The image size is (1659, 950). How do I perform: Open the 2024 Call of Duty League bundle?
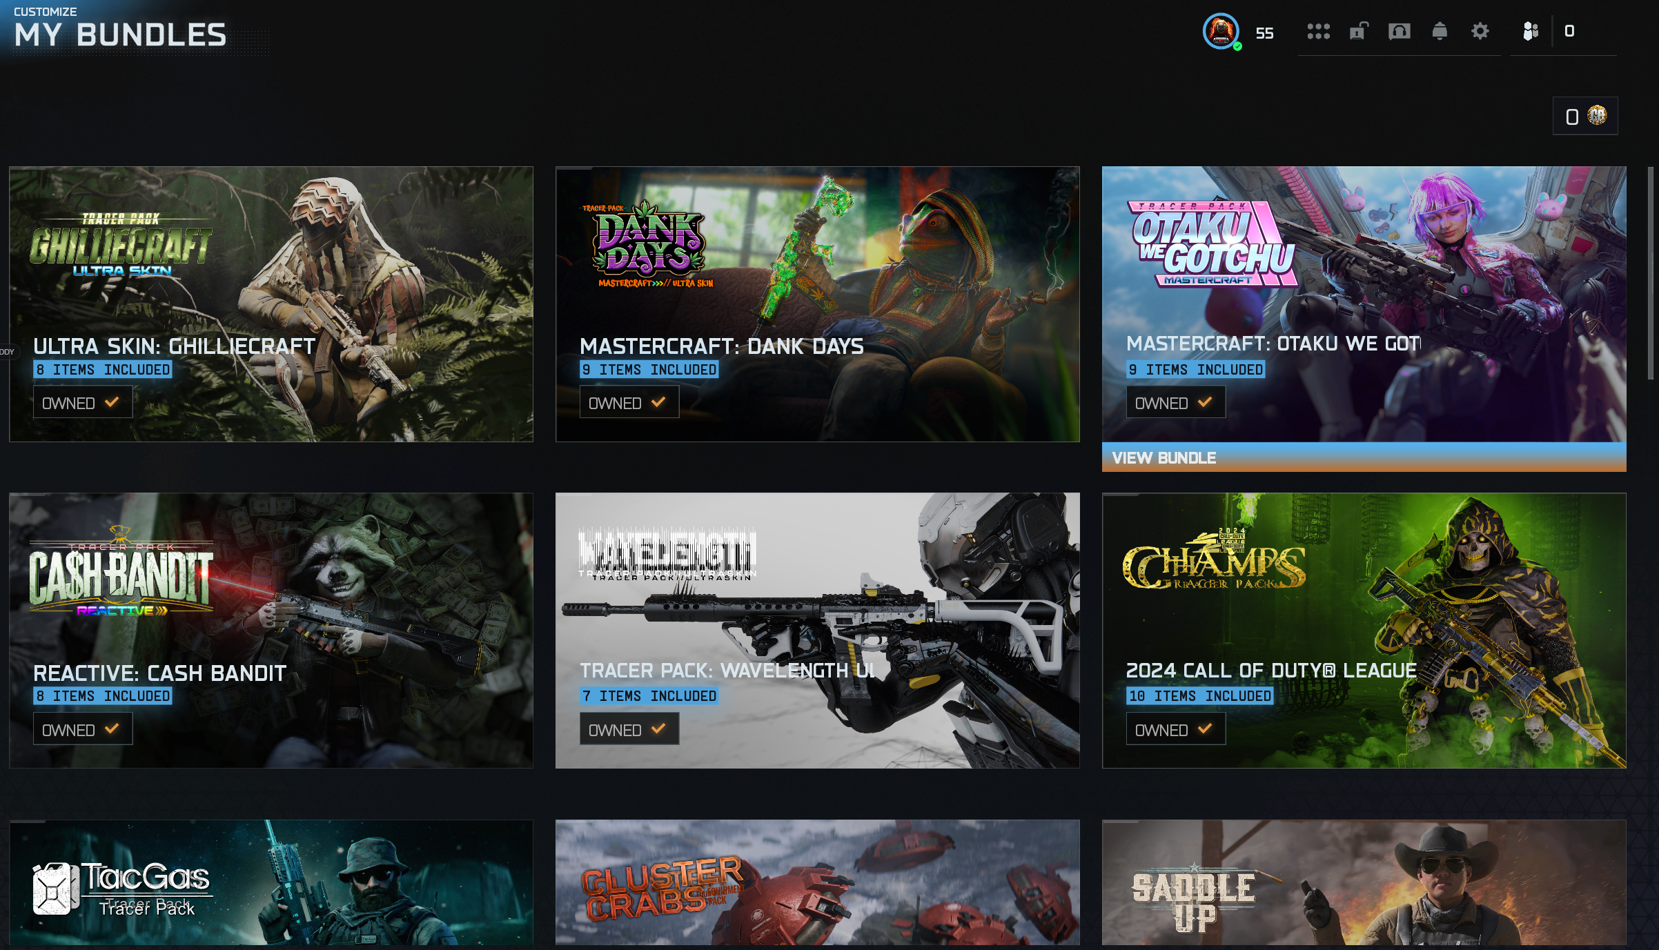1364,630
